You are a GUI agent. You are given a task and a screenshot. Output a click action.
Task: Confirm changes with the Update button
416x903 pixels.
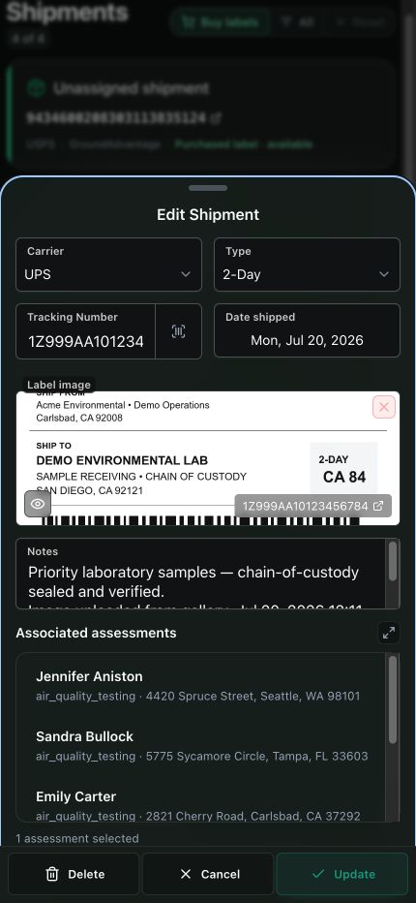pyautogui.click(x=342, y=874)
